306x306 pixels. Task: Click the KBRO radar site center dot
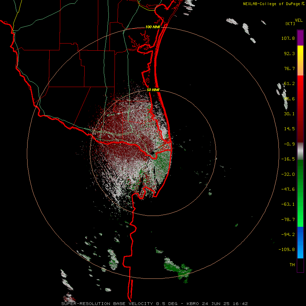pos(153,153)
